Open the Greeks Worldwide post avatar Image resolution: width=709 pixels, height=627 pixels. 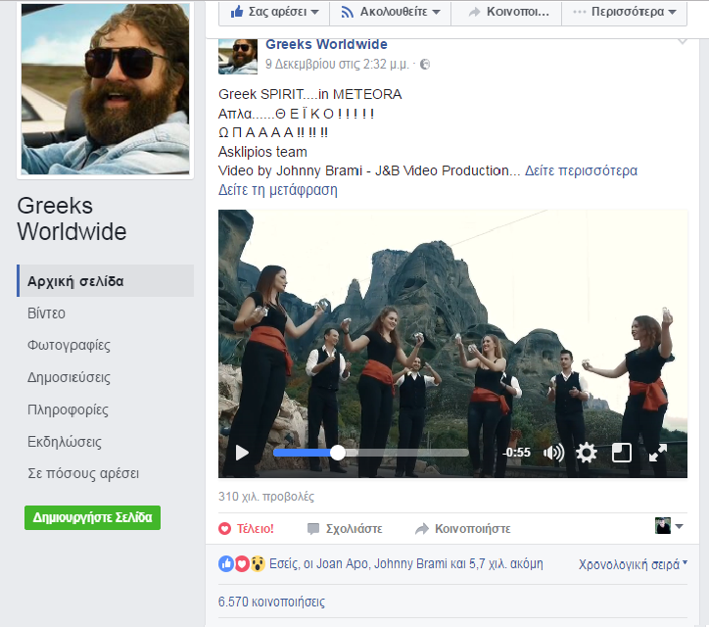(x=238, y=56)
